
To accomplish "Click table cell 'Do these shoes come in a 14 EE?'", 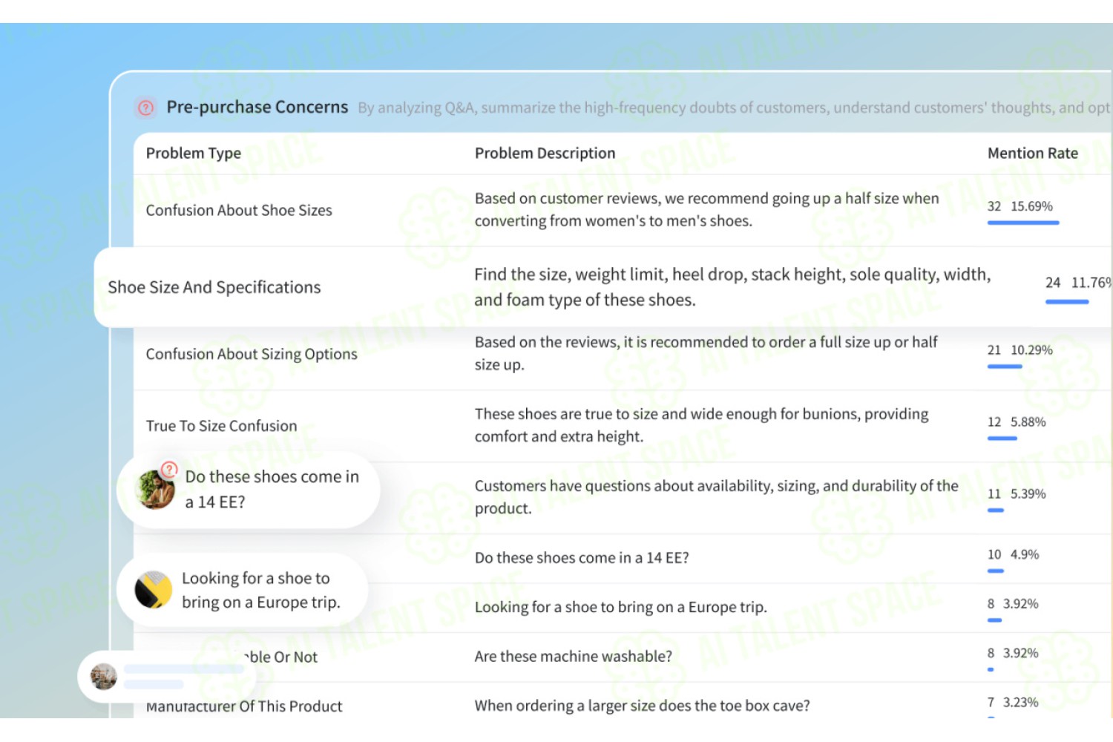I will pos(582,558).
